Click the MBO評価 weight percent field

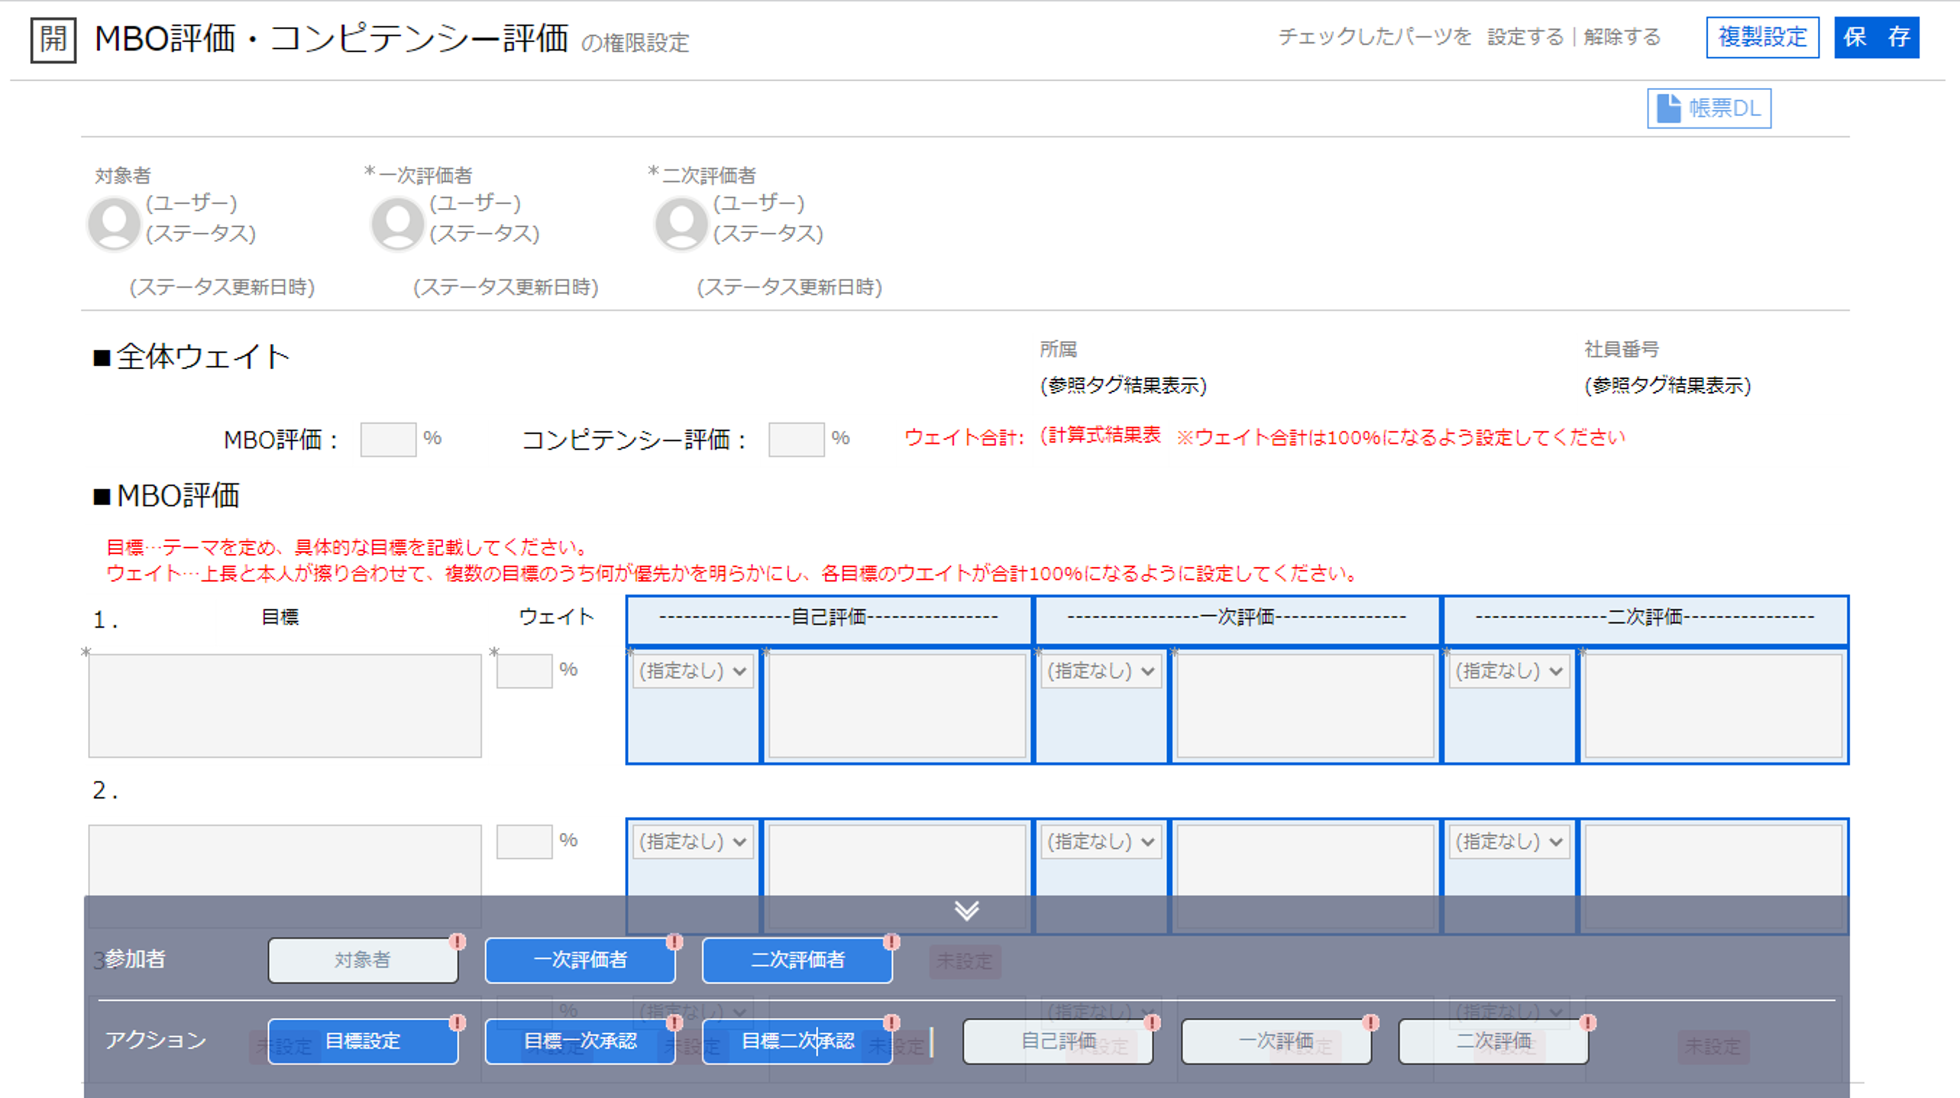coord(388,440)
